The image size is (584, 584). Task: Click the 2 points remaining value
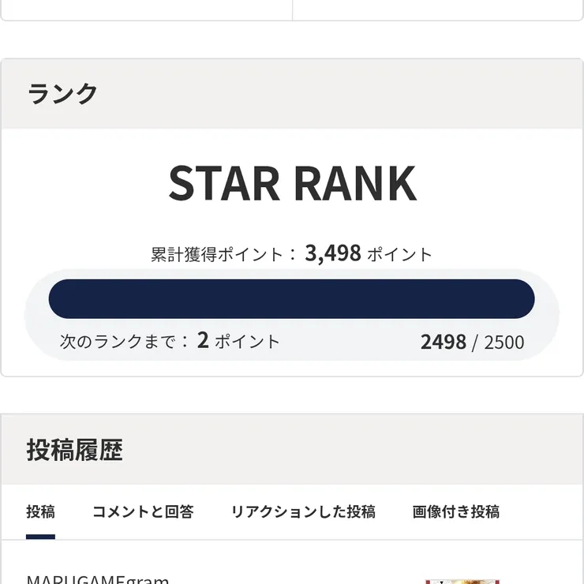pos(203,341)
